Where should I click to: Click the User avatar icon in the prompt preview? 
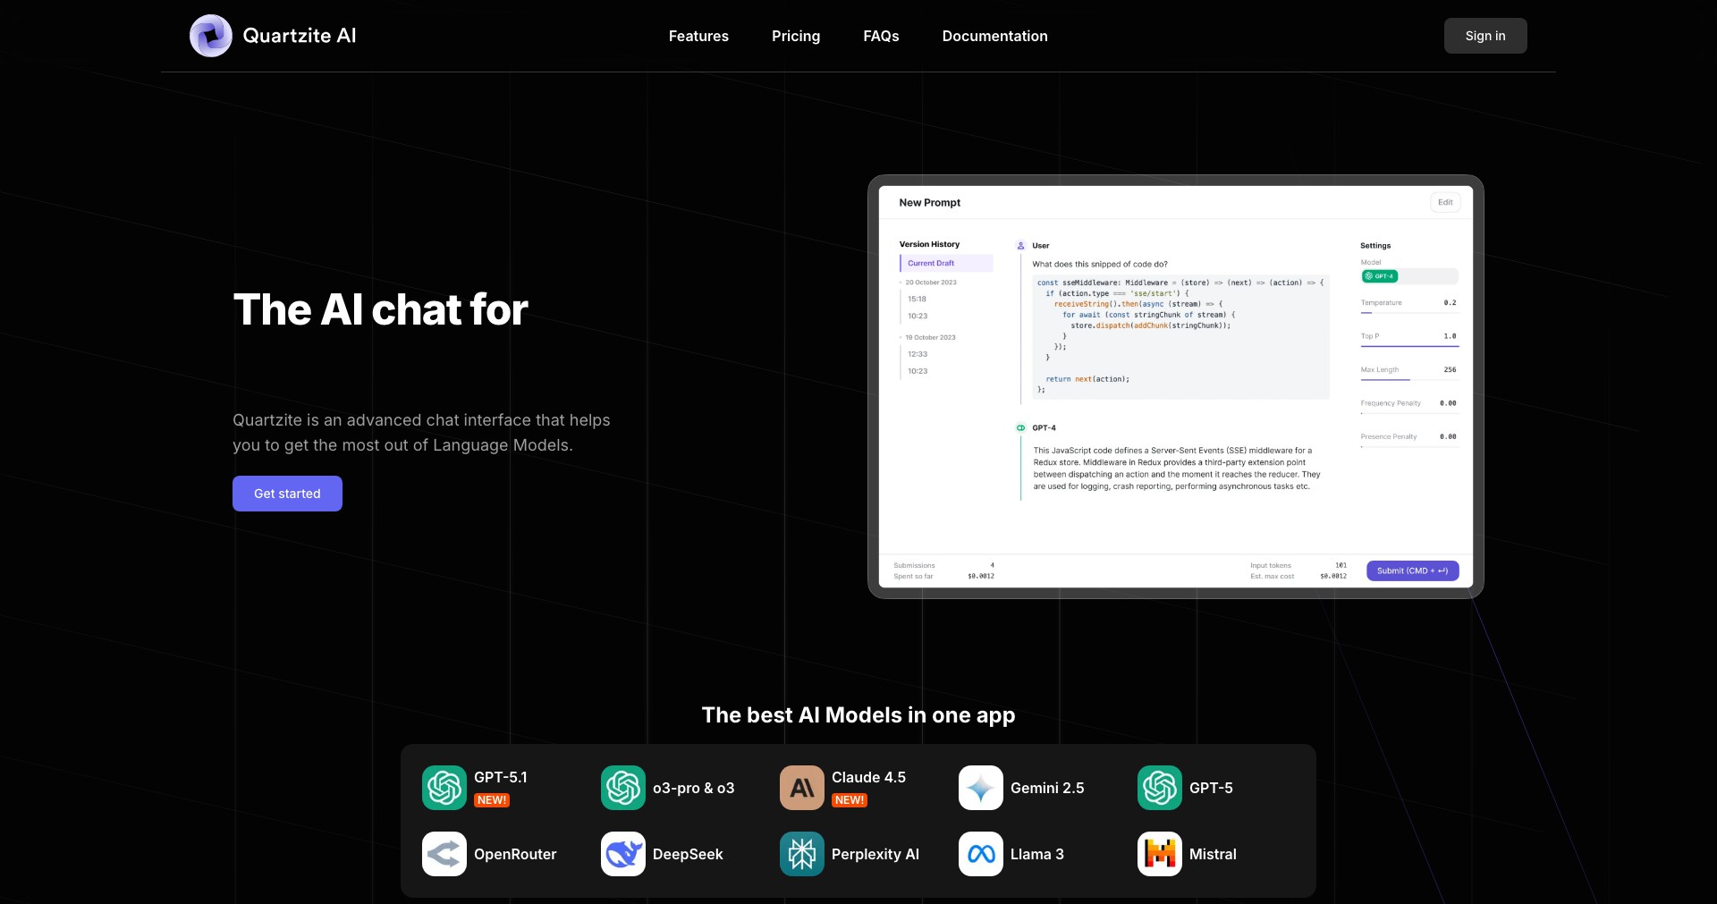click(x=1020, y=245)
